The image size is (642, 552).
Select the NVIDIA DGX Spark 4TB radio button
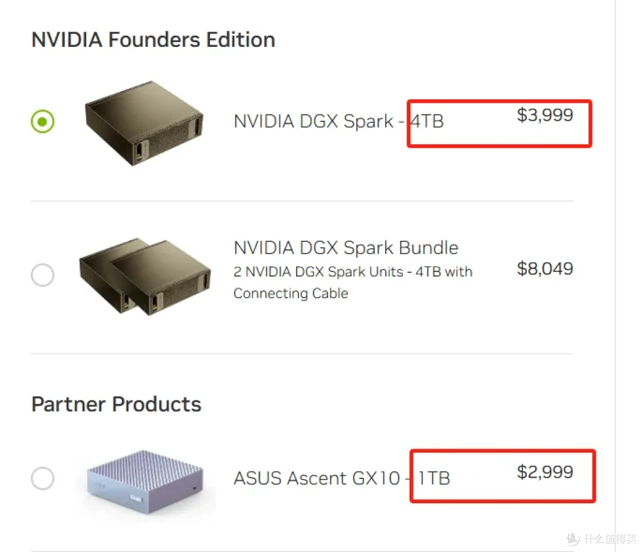[43, 122]
